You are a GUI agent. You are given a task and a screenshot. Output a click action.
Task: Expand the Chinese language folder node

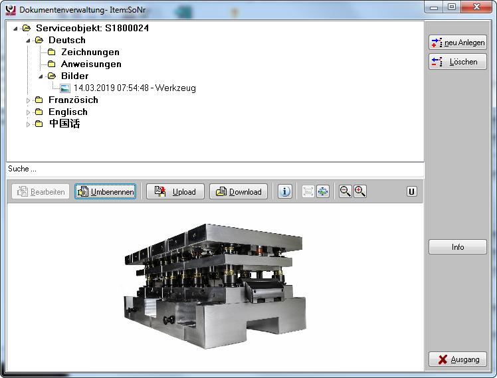[28, 124]
